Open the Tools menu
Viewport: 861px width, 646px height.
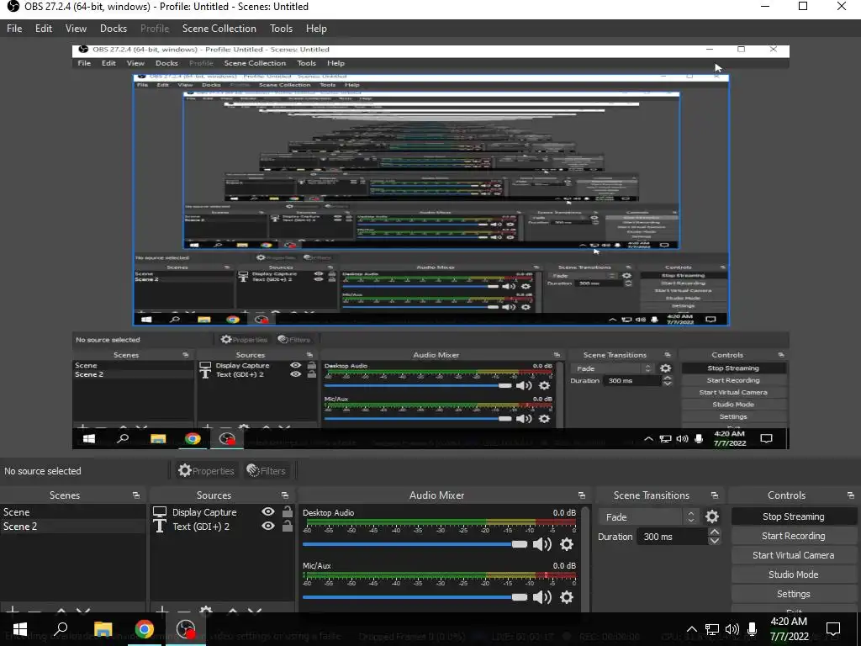point(281,29)
